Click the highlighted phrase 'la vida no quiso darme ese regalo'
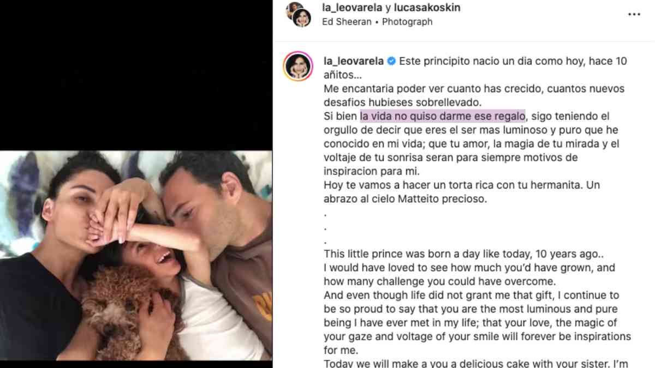Screen dimensions: 655x368 coord(442,116)
